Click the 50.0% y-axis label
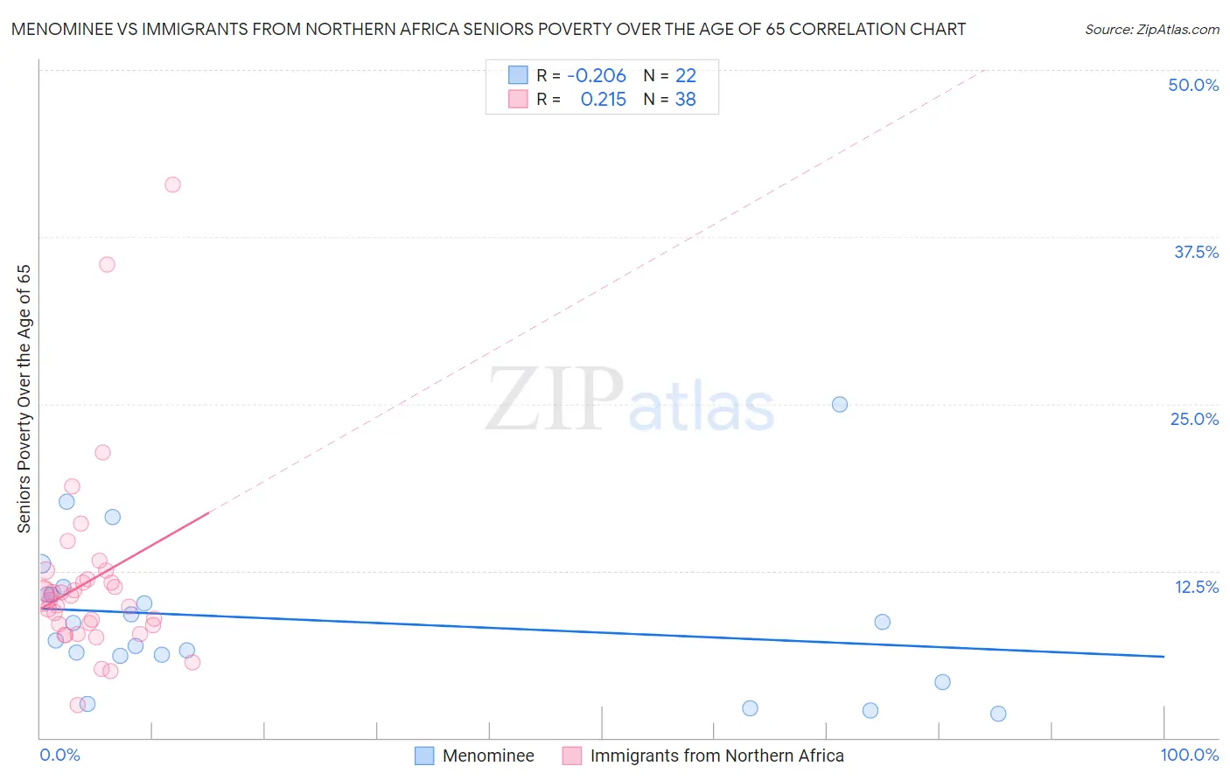 (1193, 85)
